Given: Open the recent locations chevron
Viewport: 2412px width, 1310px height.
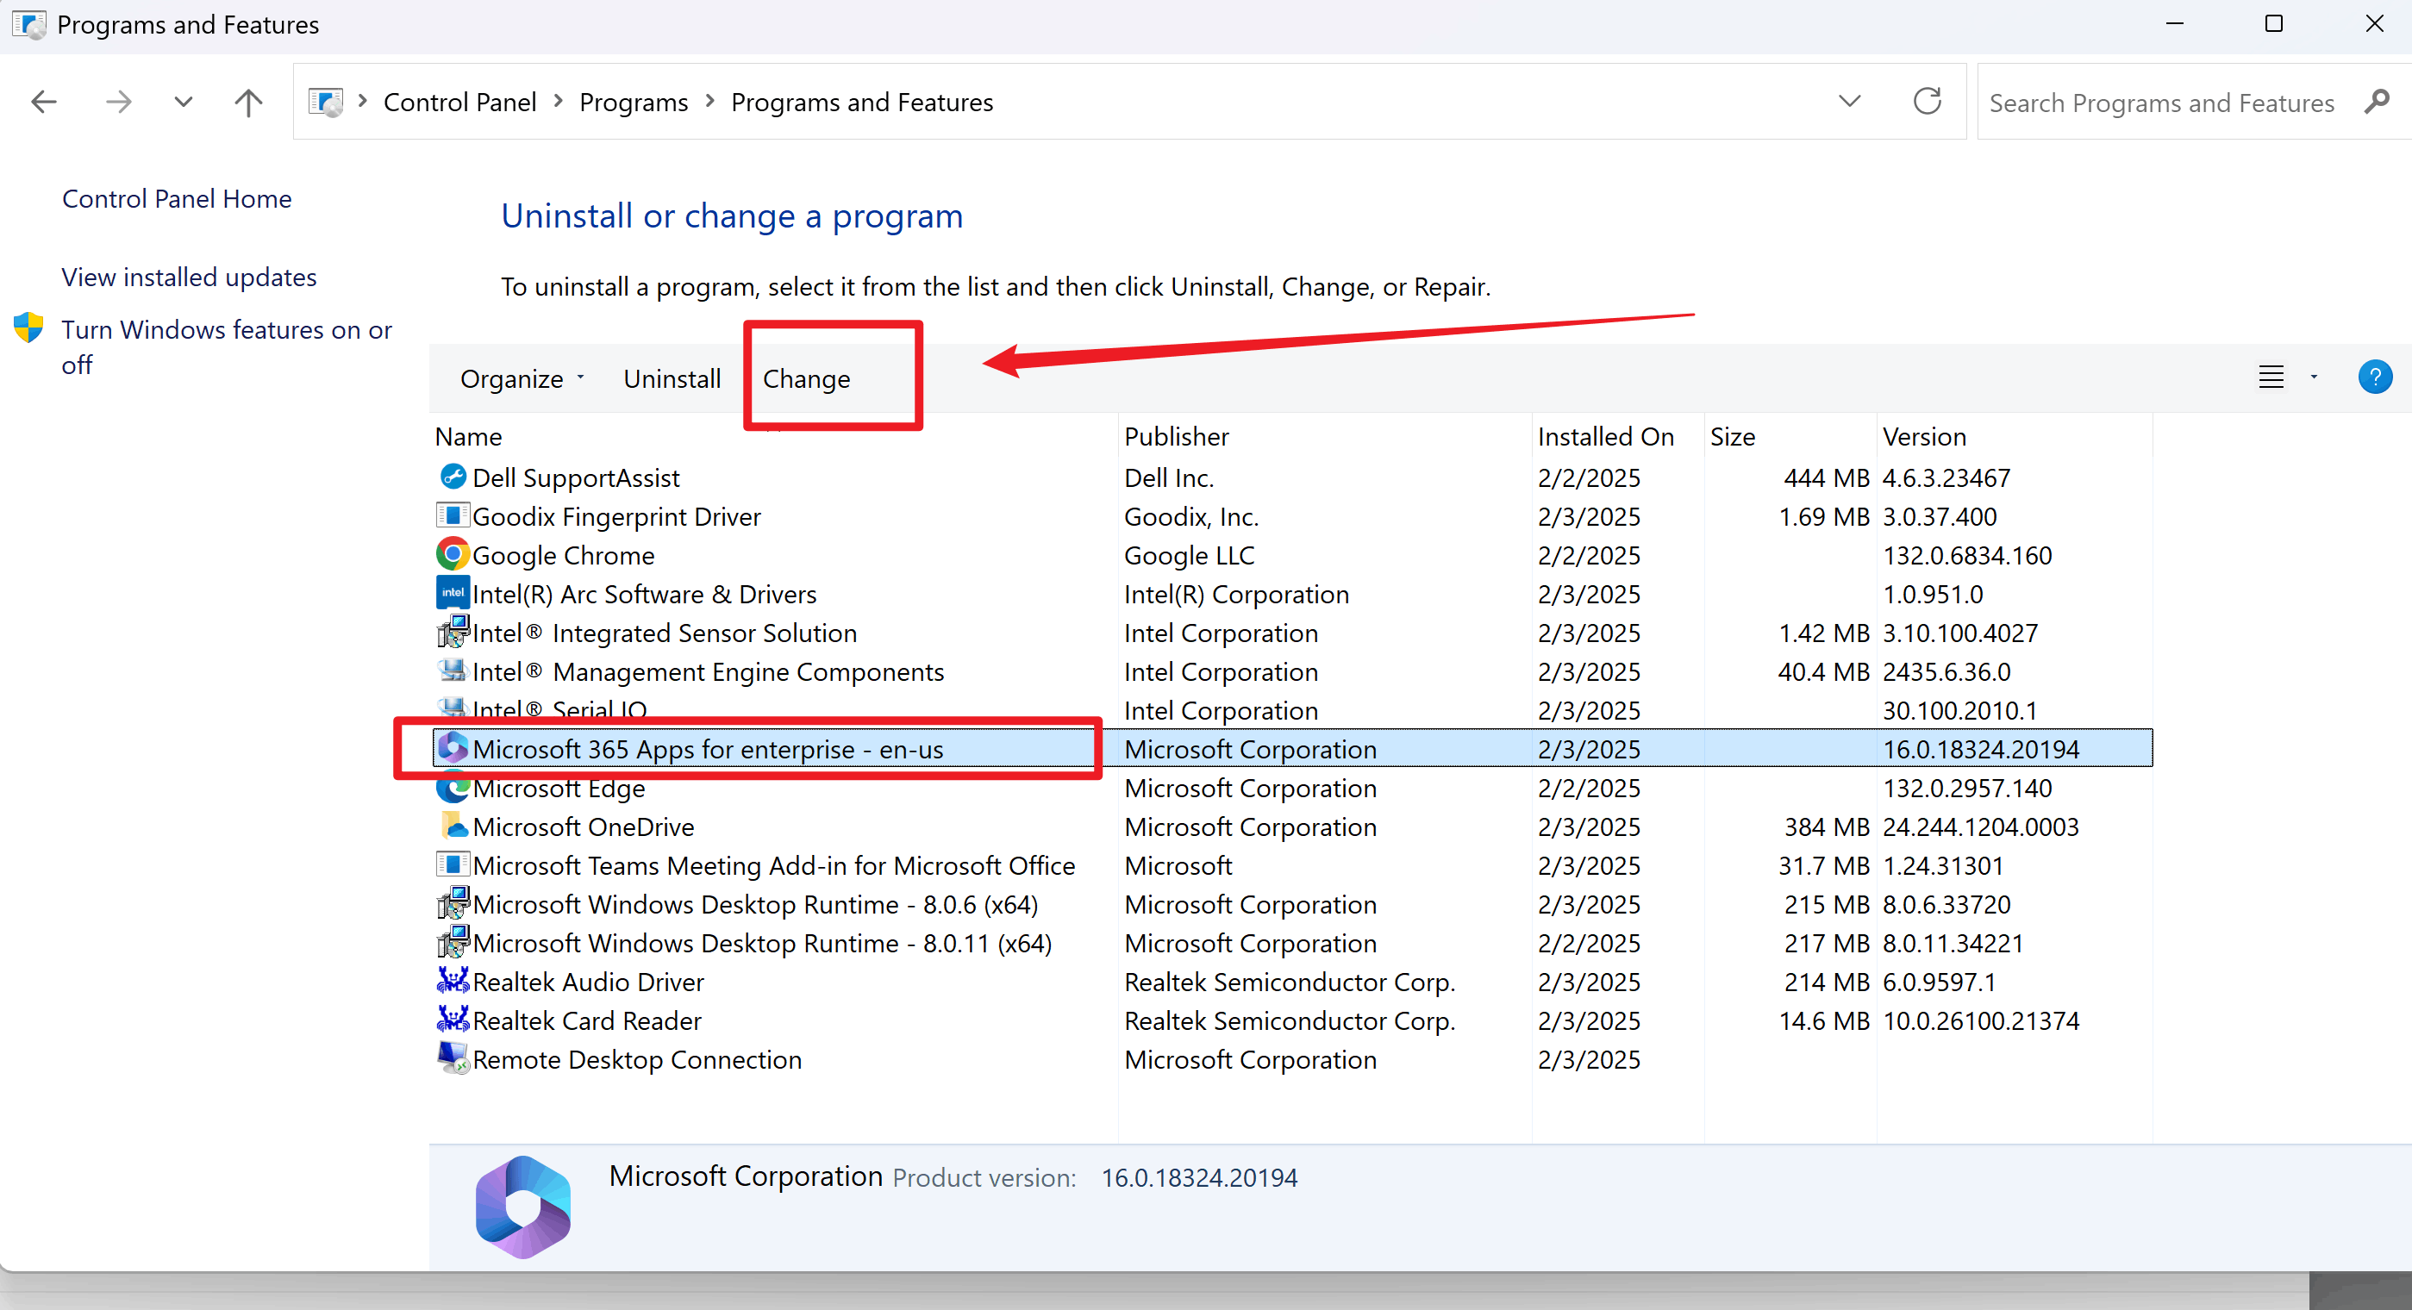Looking at the screenshot, I should [x=184, y=101].
